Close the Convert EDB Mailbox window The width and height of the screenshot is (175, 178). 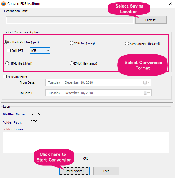pos(170,4)
